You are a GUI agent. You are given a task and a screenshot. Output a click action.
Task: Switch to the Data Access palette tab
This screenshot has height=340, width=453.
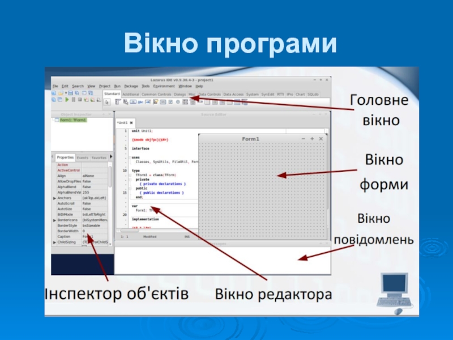pyautogui.click(x=233, y=94)
